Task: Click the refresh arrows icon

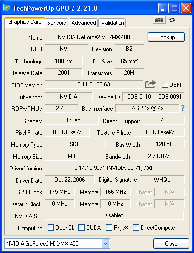Action: pyautogui.click(x=172, y=20)
